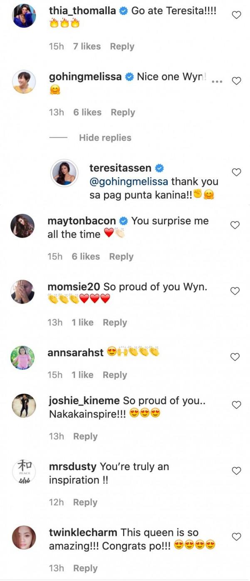Open thia_thomalla's profile picture

click(23, 15)
